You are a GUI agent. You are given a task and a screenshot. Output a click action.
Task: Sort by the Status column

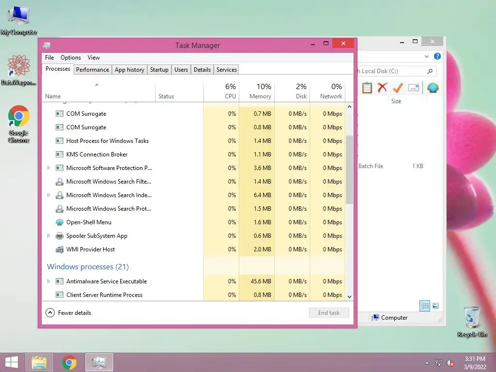[179, 92]
